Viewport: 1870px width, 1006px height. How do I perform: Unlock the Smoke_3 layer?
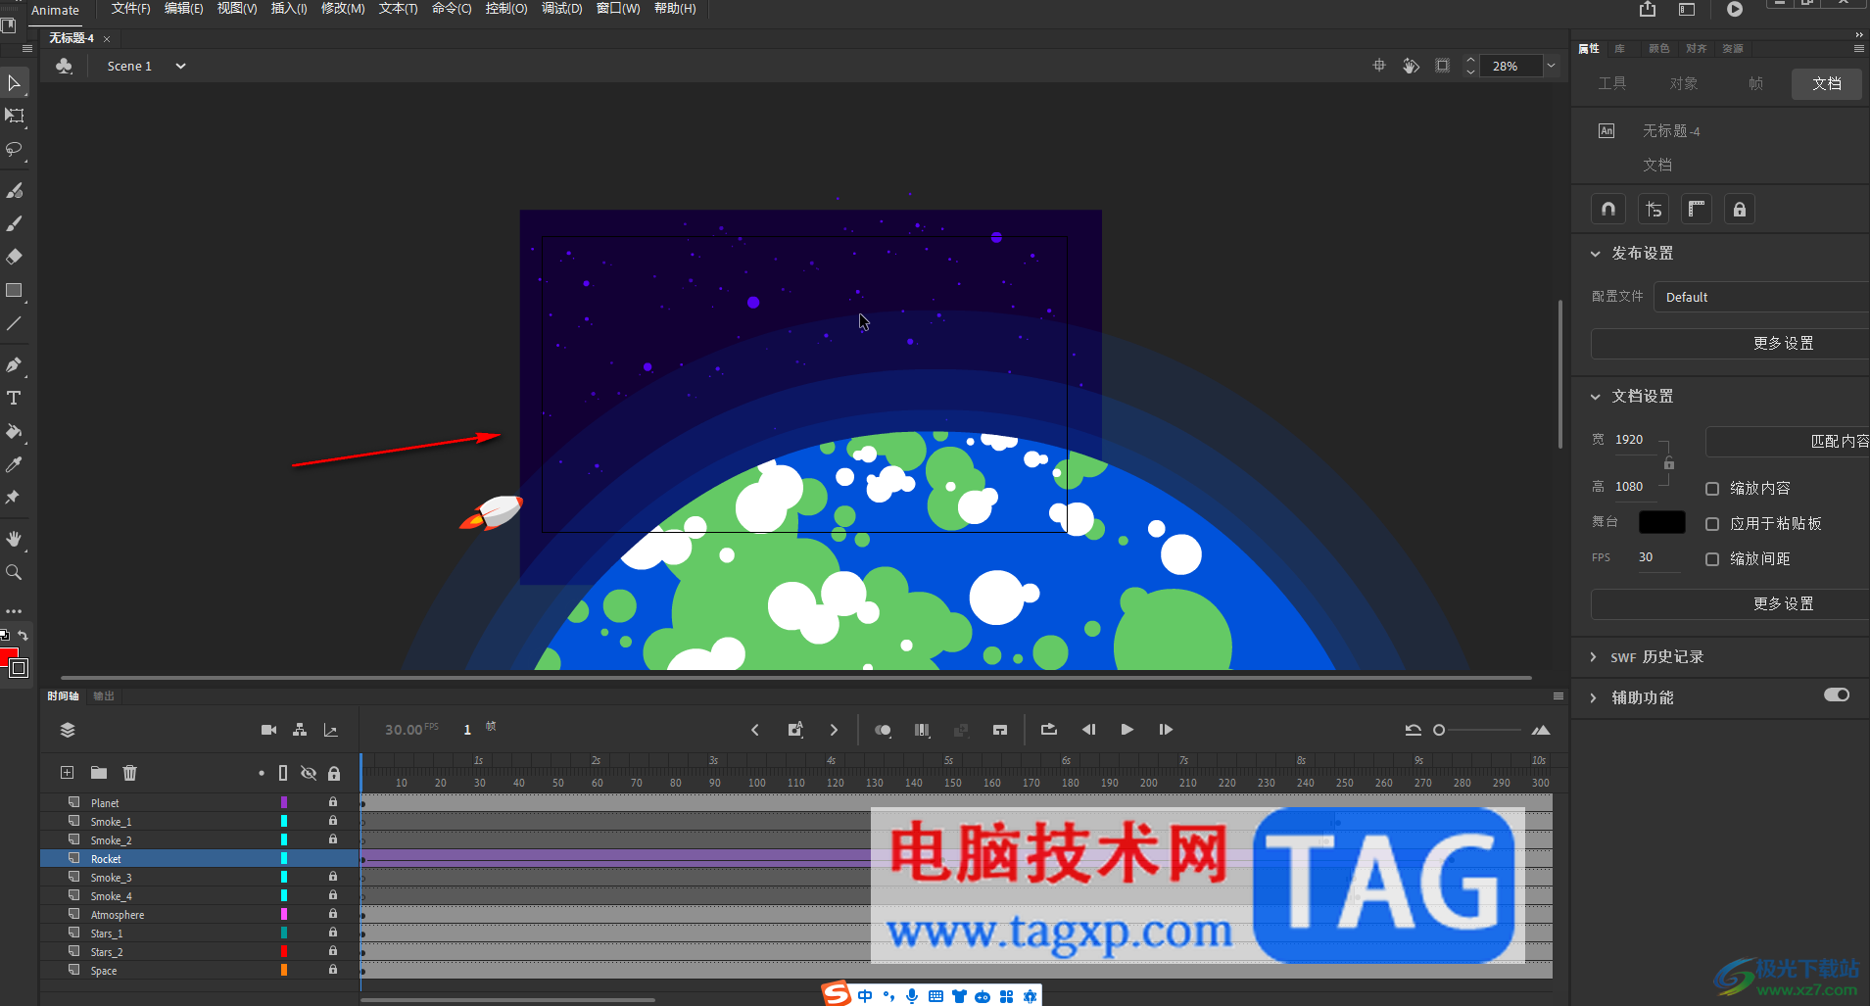click(x=333, y=877)
